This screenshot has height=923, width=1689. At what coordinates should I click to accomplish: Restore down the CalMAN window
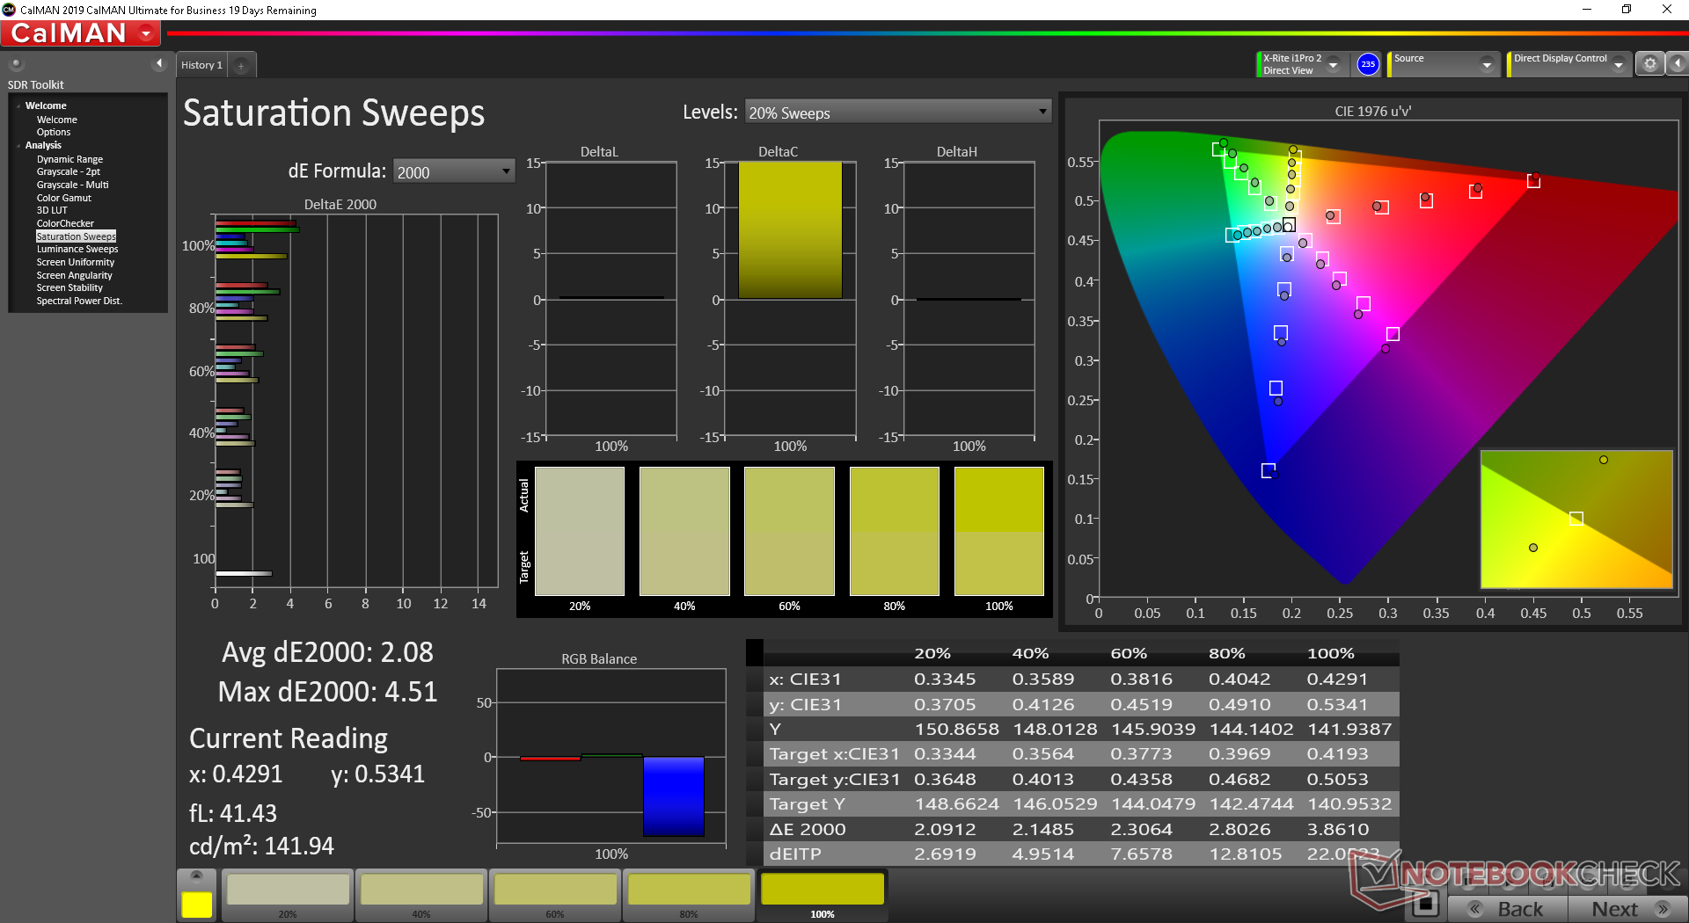point(1627,10)
